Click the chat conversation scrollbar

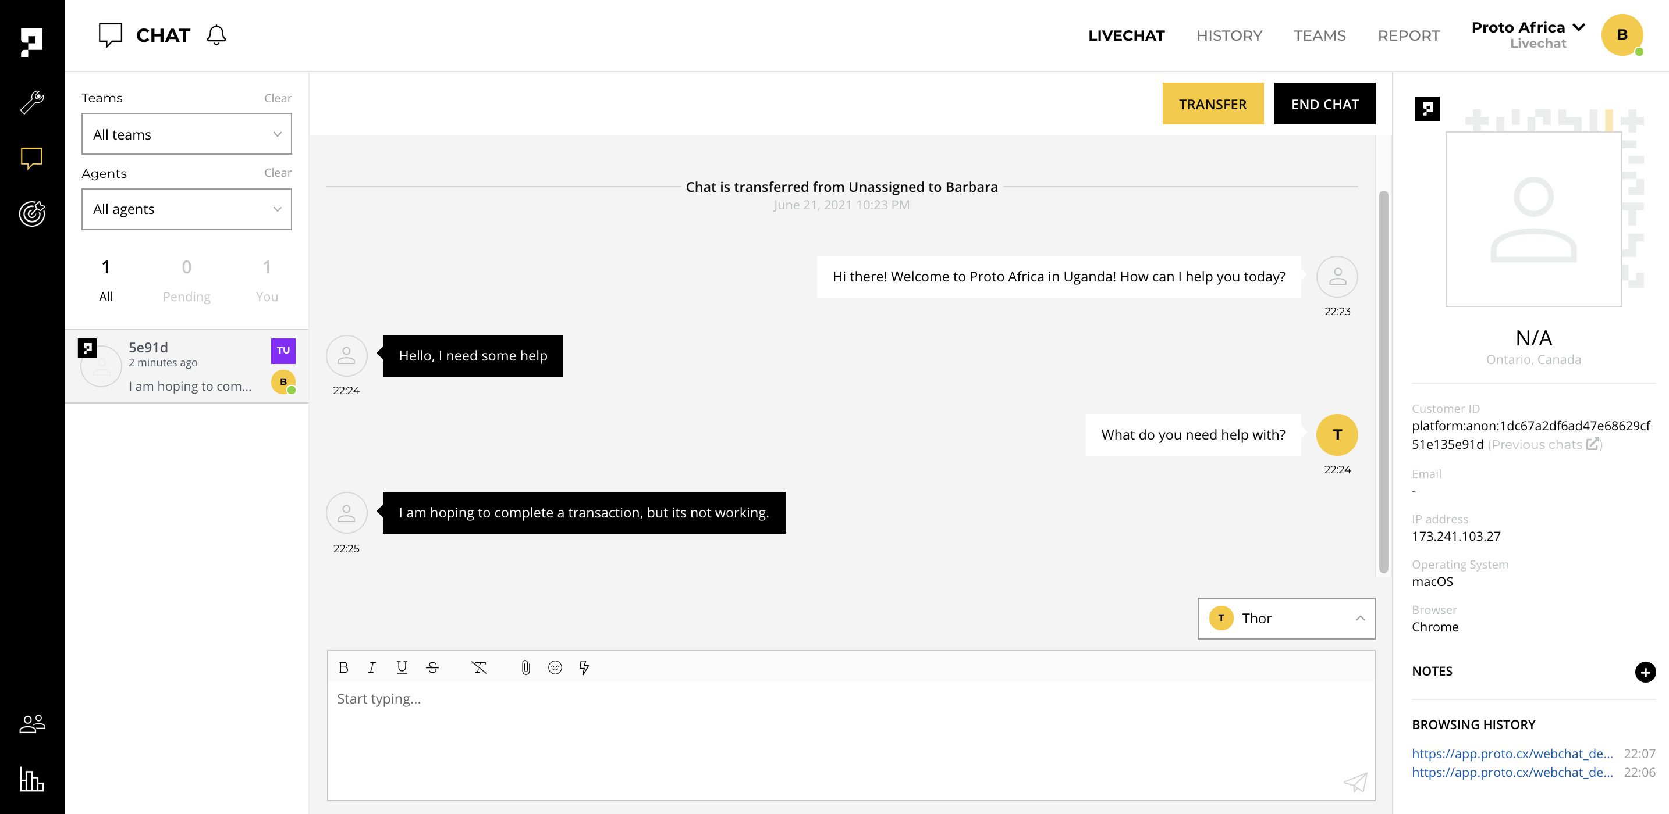(1383, 382)
